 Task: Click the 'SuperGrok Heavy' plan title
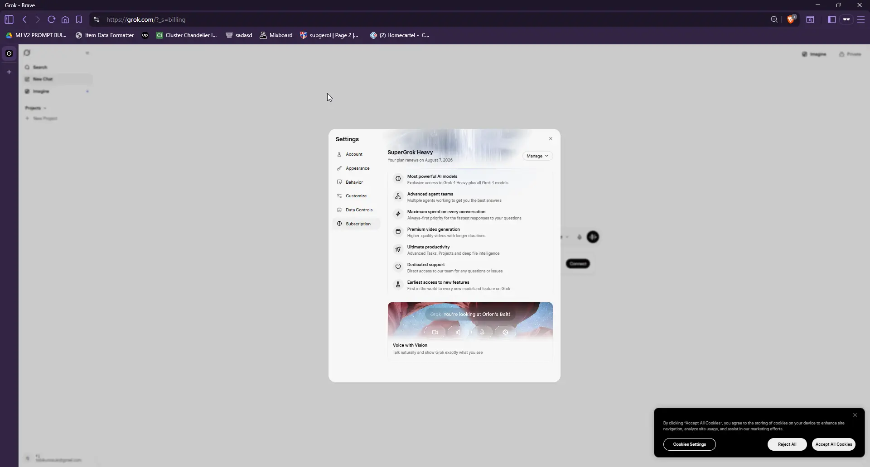pos(410,152)
